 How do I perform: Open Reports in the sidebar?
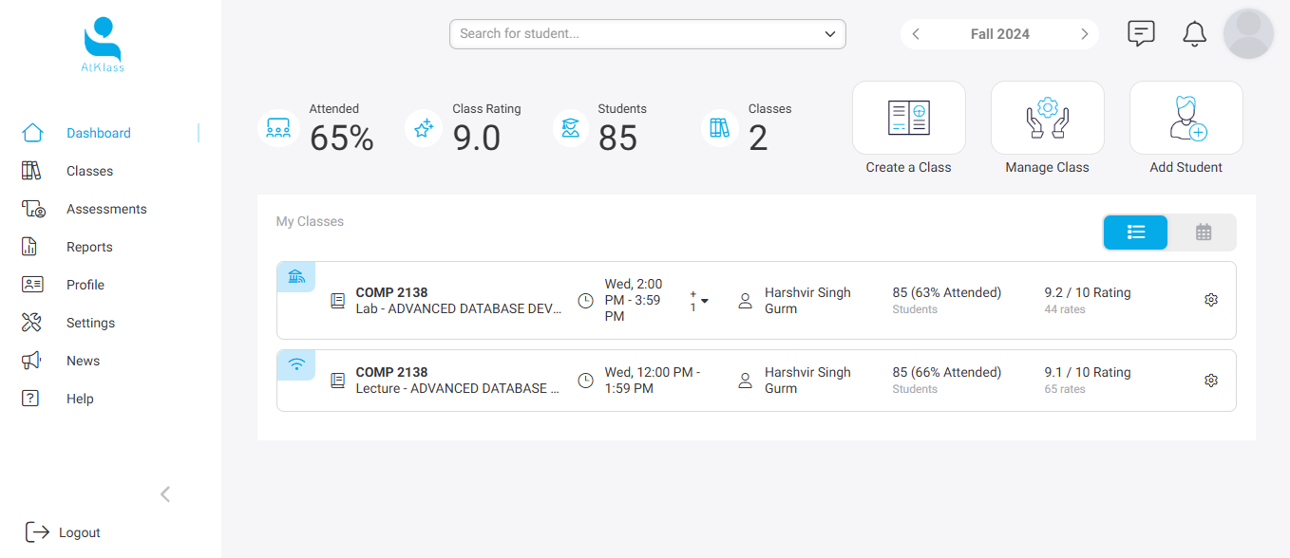coord(89,247)
